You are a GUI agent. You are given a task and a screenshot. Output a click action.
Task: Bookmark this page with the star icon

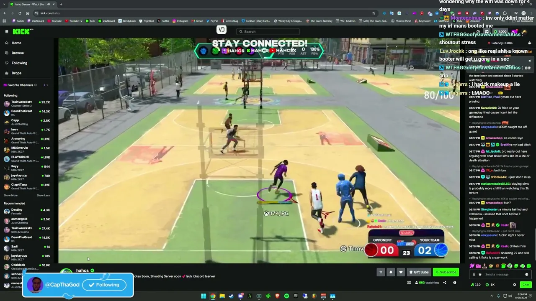tap(374, 13)
